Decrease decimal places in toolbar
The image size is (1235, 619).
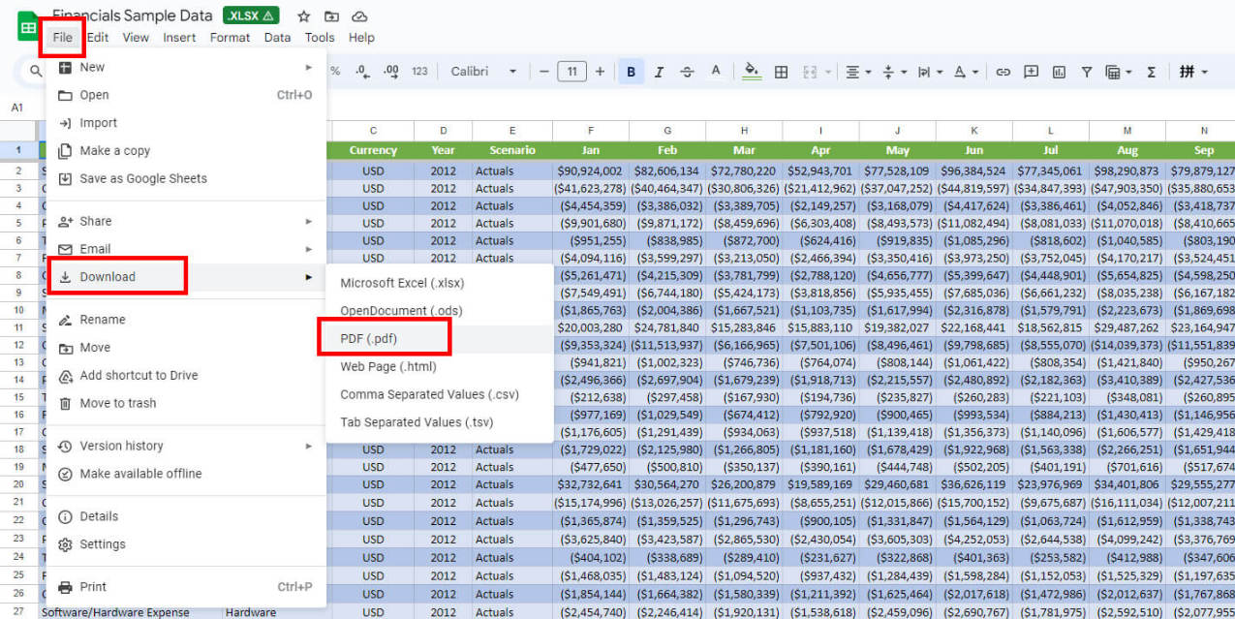point(362,72)
